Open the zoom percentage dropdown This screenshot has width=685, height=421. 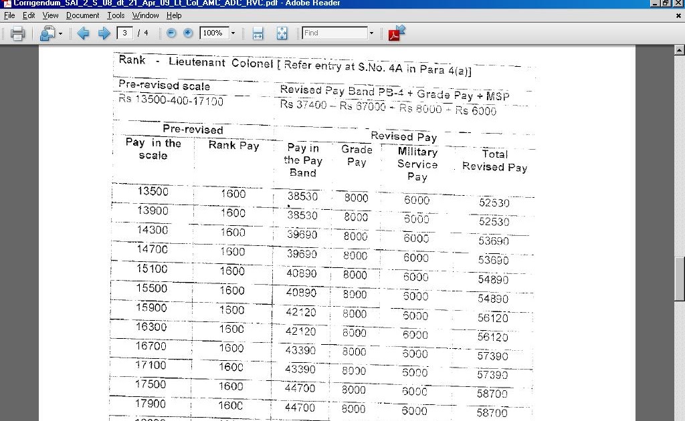coord(232,33)
